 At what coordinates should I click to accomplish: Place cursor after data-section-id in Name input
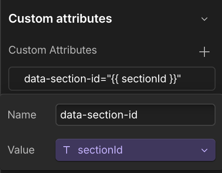[x=138, y=115]
